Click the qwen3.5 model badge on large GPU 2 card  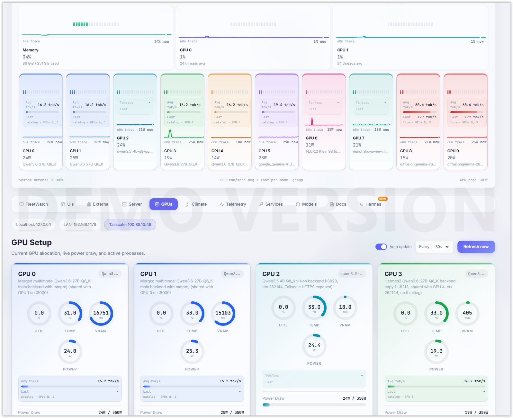pyautogui.click(x=352, y=274)
